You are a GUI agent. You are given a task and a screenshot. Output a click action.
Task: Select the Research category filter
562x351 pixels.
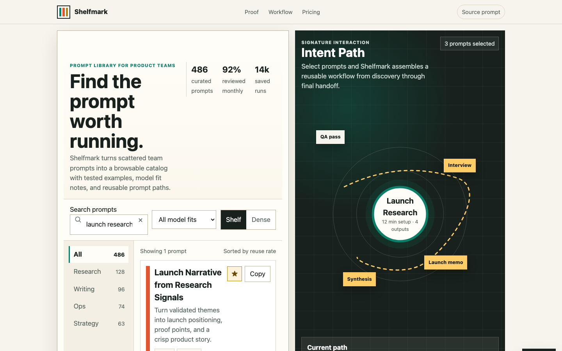(x=99, y=272)
